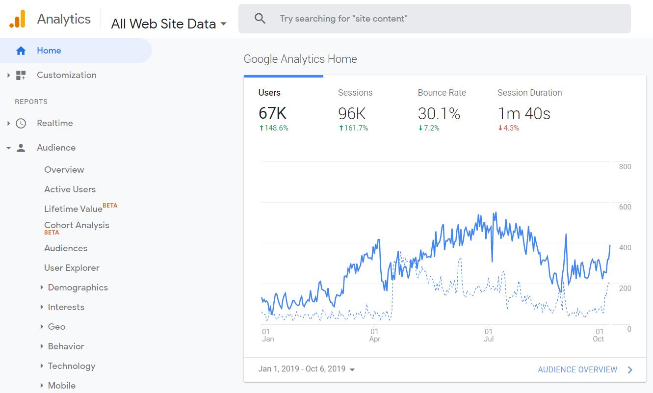This screenshot has height=393, width=653.
Task: Click the 800 y-axis label
Action: point(625,167)
